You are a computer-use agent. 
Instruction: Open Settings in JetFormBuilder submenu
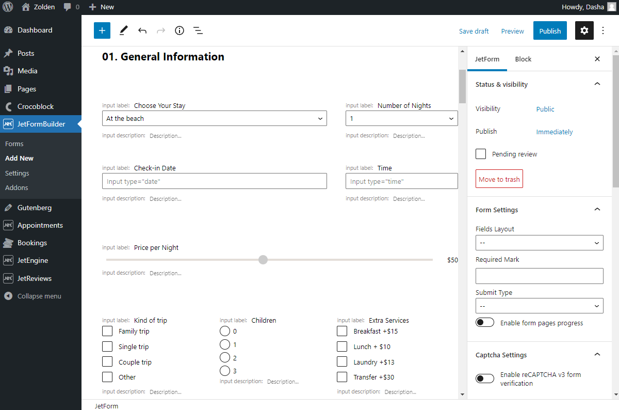[x=17, y=173]
